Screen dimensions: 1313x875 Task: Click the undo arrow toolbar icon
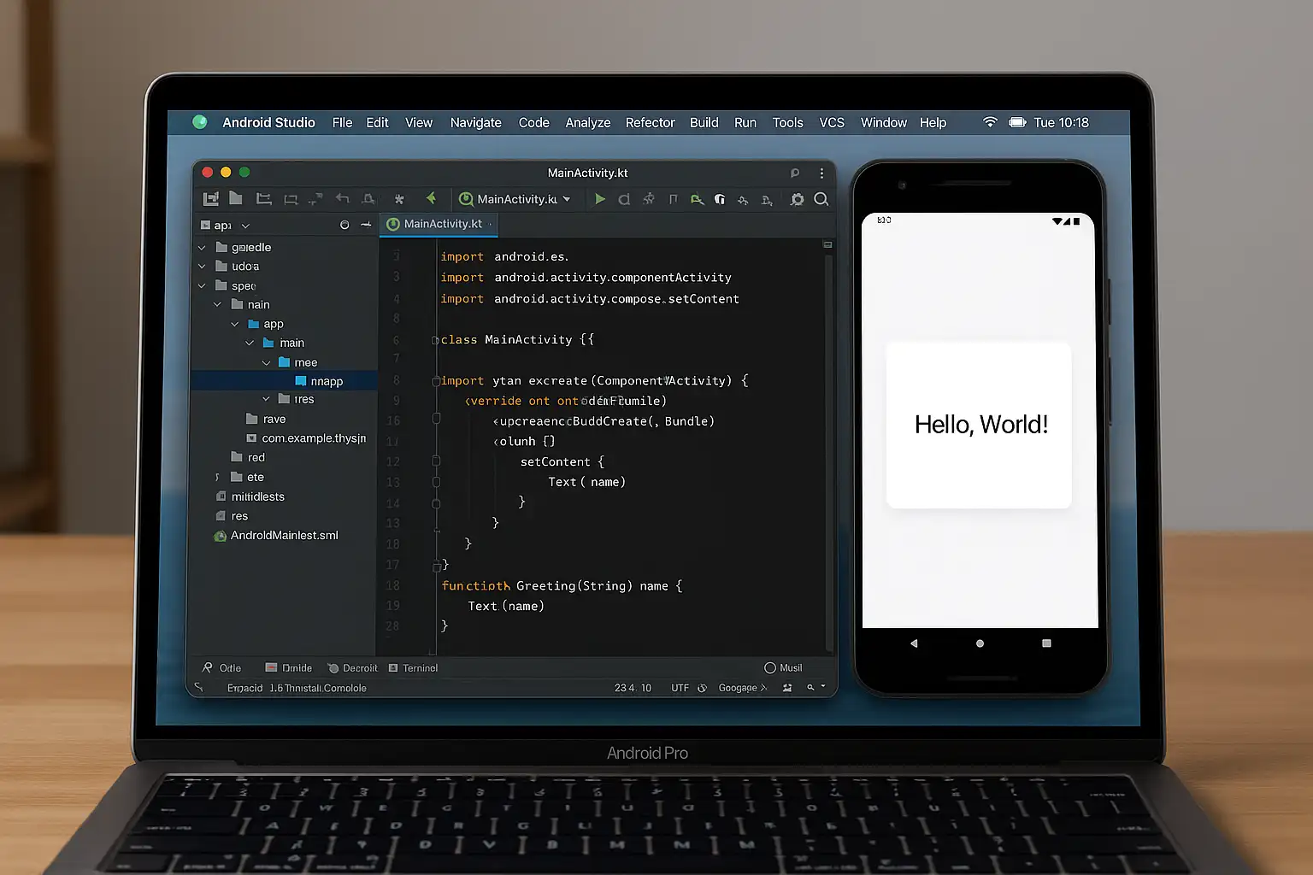click(342, 198)
